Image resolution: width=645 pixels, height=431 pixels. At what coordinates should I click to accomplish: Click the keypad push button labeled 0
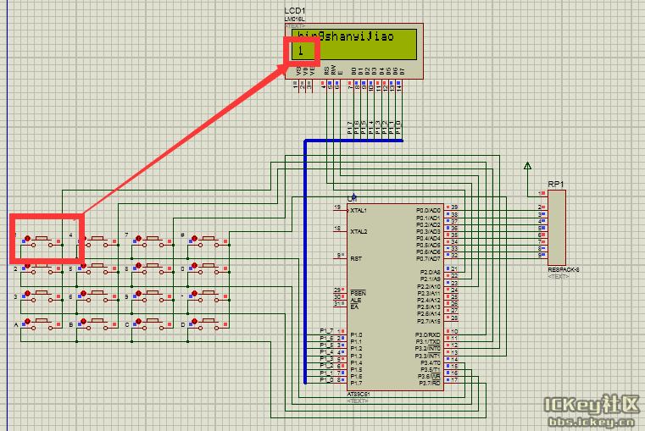(x=209, y=268)
